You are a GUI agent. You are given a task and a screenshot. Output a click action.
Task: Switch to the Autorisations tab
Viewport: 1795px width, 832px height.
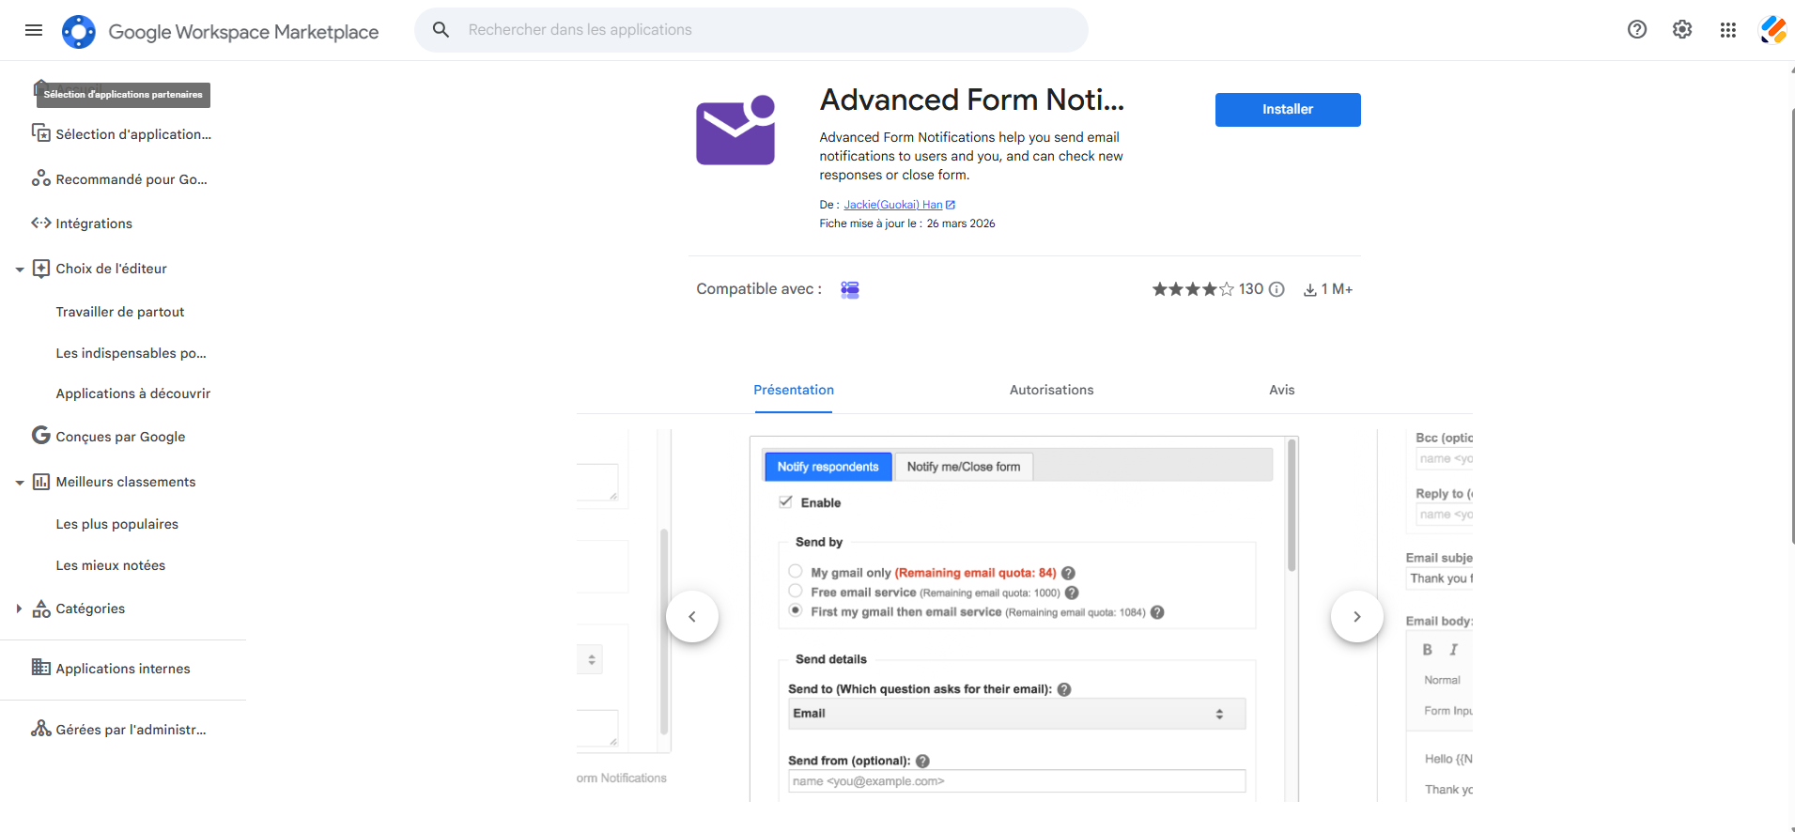1051,390
